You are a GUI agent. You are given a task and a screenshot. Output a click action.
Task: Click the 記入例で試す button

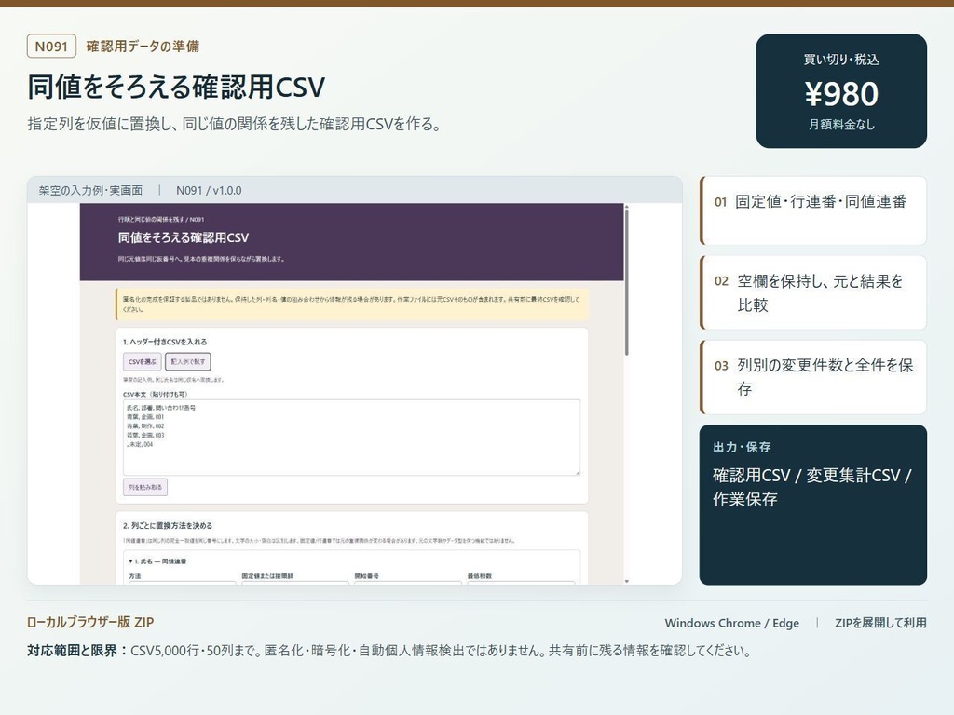(x=188, y=362)
